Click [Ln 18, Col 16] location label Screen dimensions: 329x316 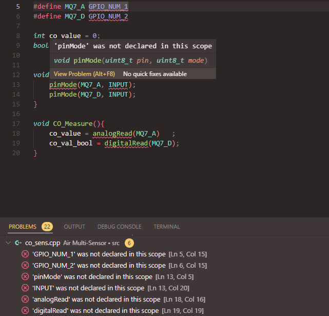184,300
